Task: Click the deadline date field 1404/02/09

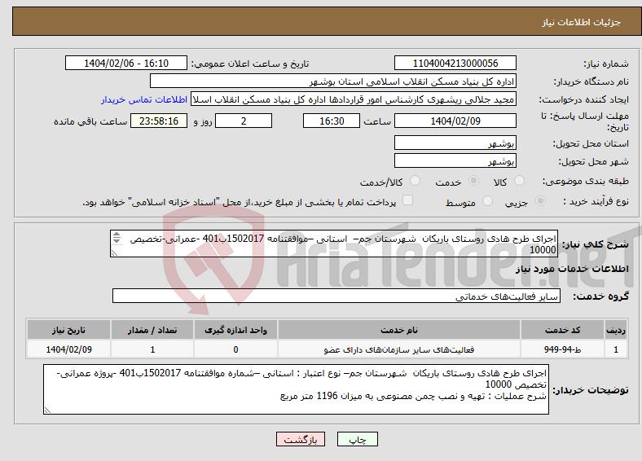Action: [455, 121]
